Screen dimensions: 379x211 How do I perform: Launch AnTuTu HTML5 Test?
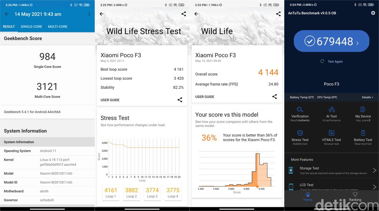click(331, 138)
